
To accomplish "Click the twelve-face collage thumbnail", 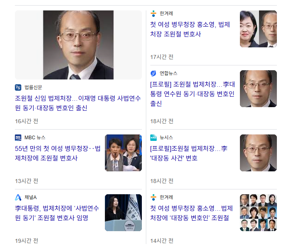I will [x=258, y=213].
